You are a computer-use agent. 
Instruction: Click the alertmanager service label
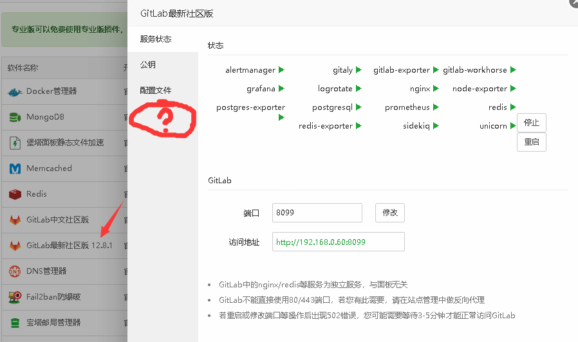pyautogui.click(x=250, y=70)
